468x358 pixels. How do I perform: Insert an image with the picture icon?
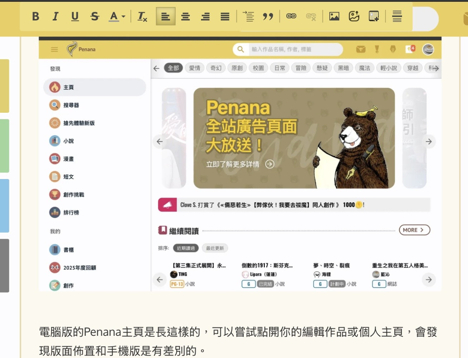334,16
